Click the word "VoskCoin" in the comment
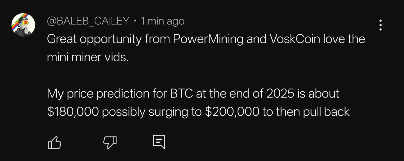404x161 pixels. coord(295,39)
